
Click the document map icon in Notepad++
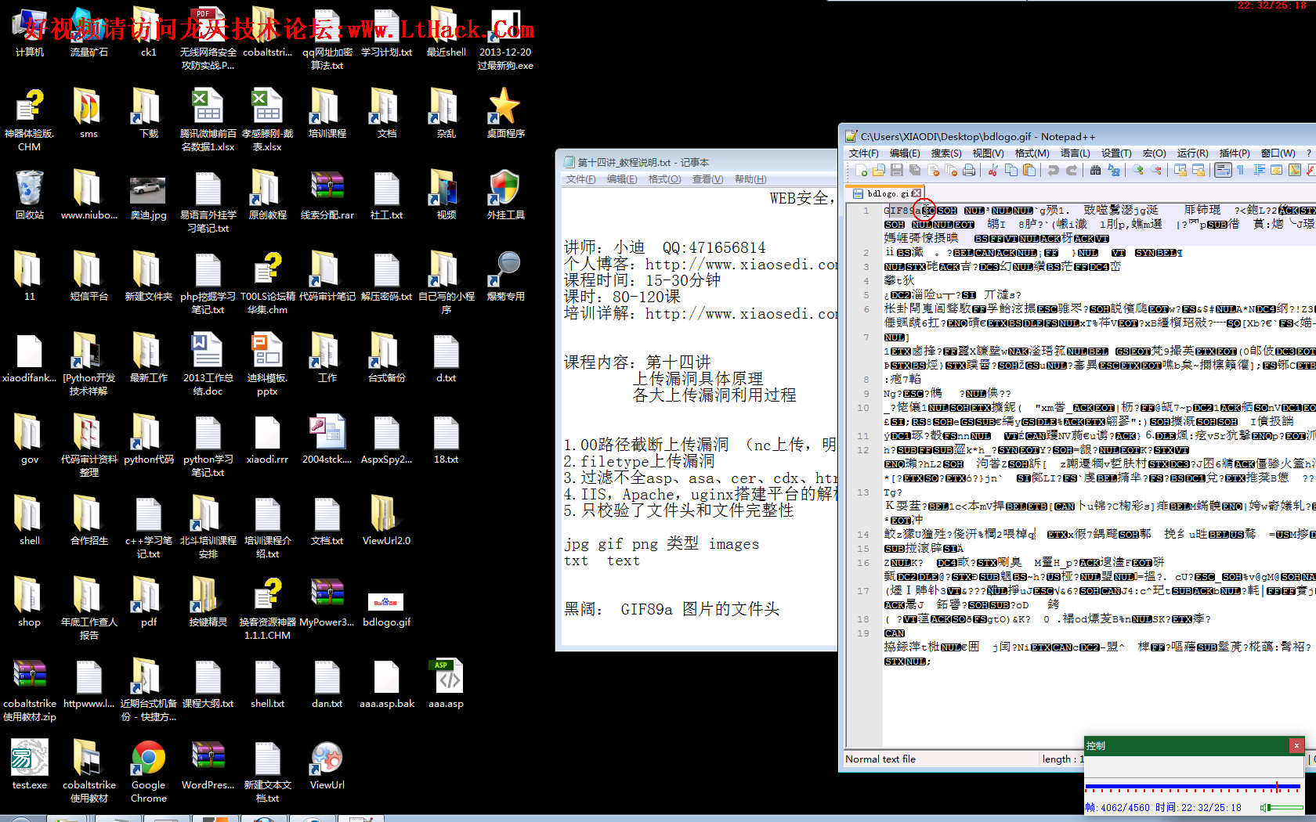click(1295, 170)
